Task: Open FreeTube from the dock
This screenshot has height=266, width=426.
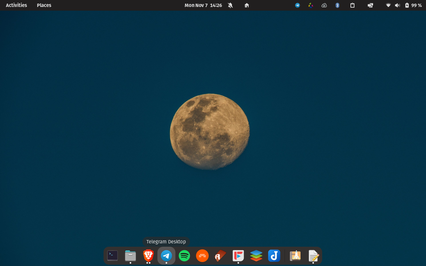Action: [x=238, y=256]
